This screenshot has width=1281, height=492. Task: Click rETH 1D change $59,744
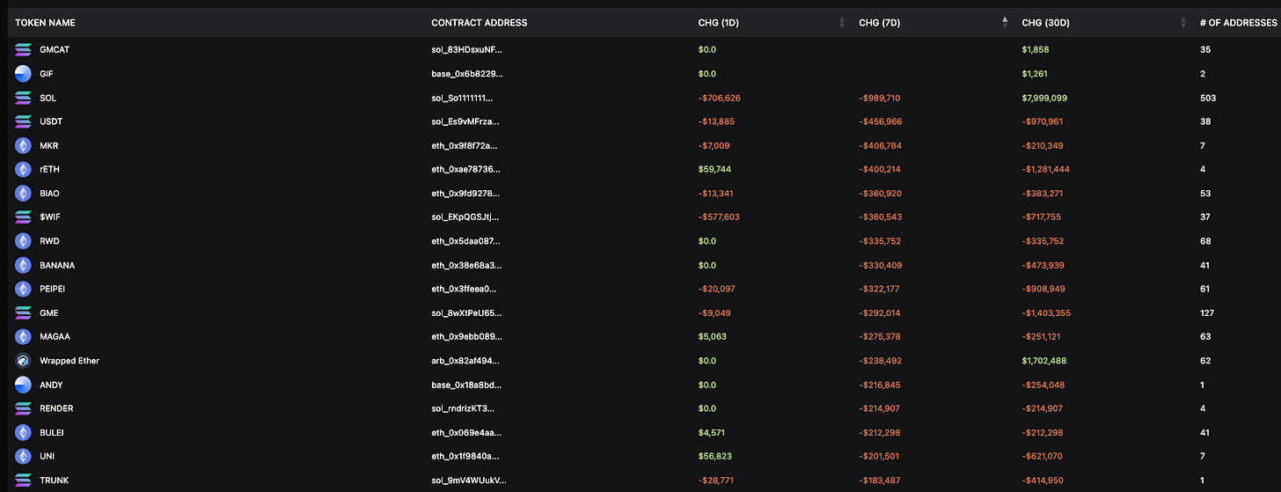[714, 169]
